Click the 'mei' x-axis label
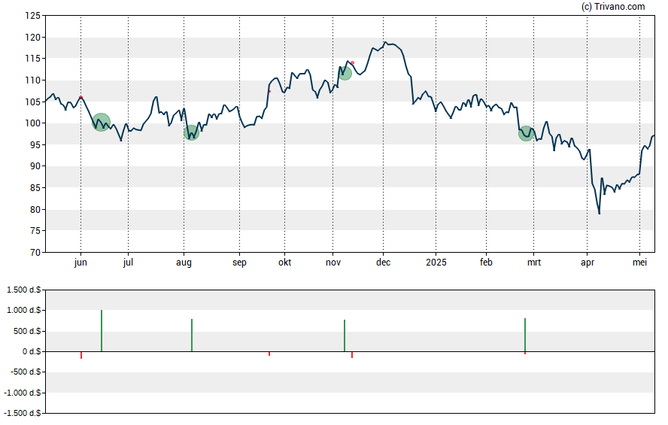Screen dimensions: 668x425 coord(639,263)
